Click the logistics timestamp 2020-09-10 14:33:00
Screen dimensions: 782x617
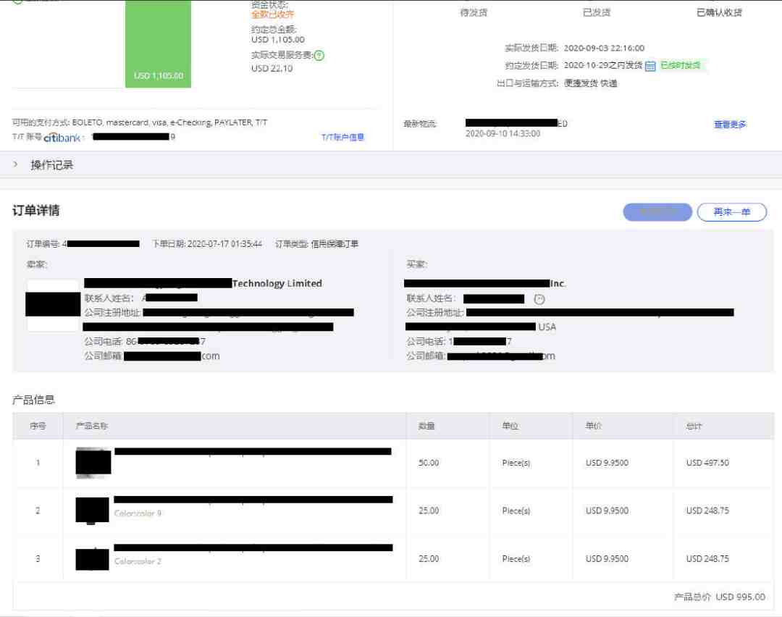(x=503, y=134)
